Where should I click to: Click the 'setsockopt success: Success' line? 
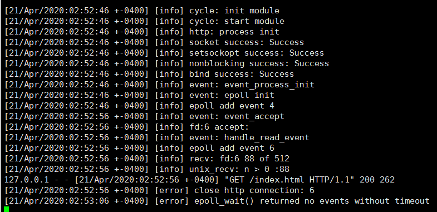257,53
